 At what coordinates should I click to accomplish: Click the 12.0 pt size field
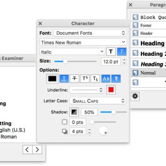[111, 62]
